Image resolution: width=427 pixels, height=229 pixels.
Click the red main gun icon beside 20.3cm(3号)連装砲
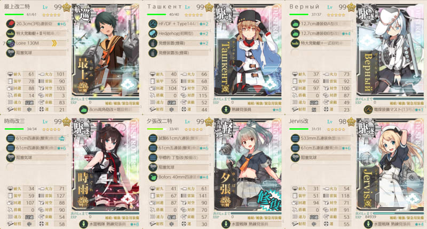click(10, 24)
